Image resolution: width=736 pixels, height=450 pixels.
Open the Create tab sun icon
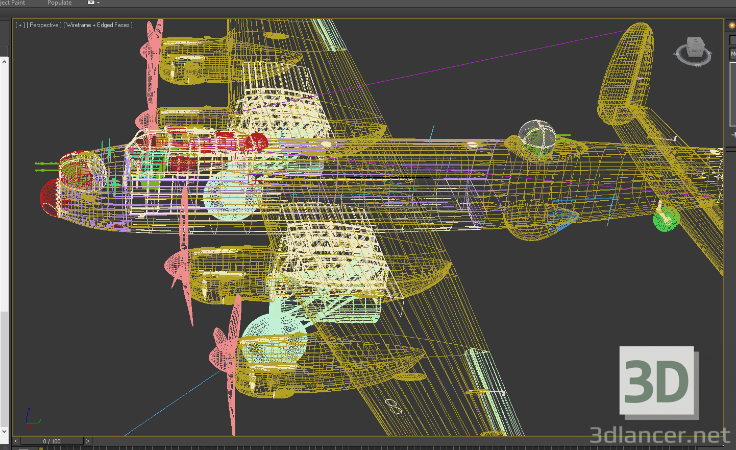[x=731, y=25]
